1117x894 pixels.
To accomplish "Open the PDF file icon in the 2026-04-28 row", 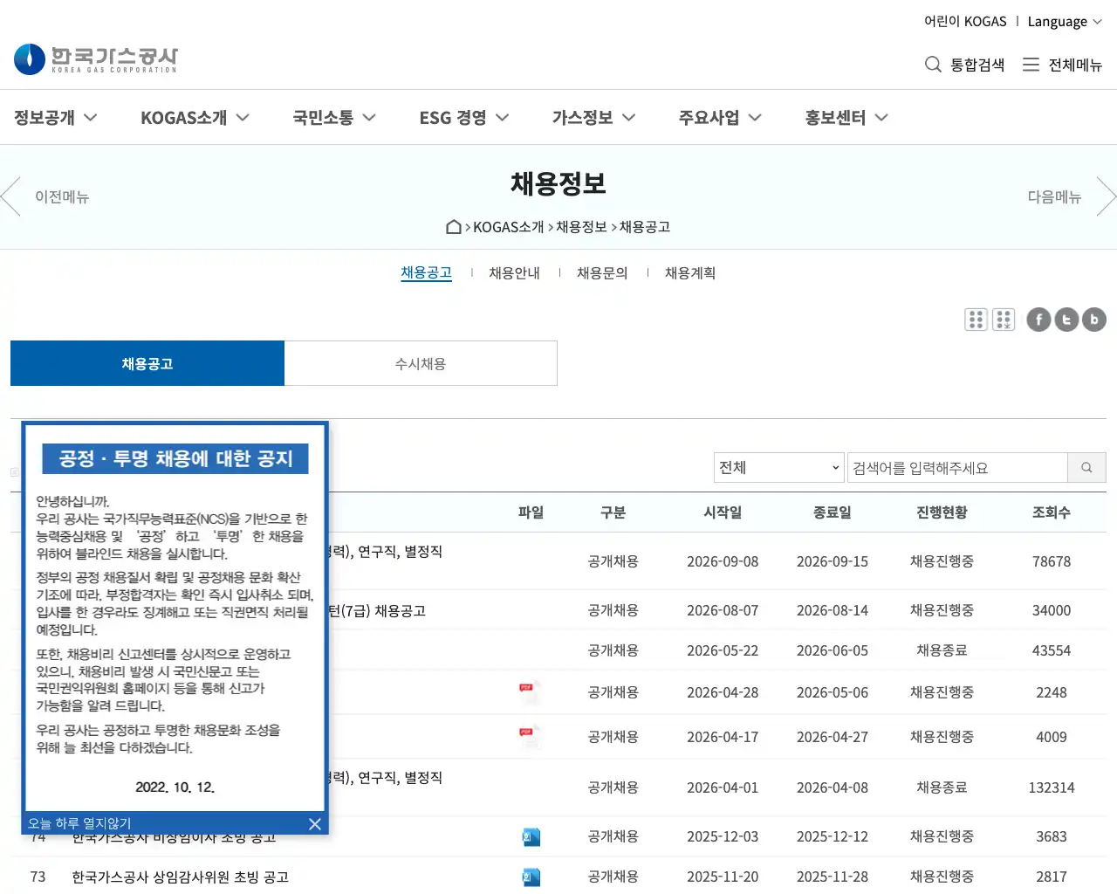I will coord(529,692).
